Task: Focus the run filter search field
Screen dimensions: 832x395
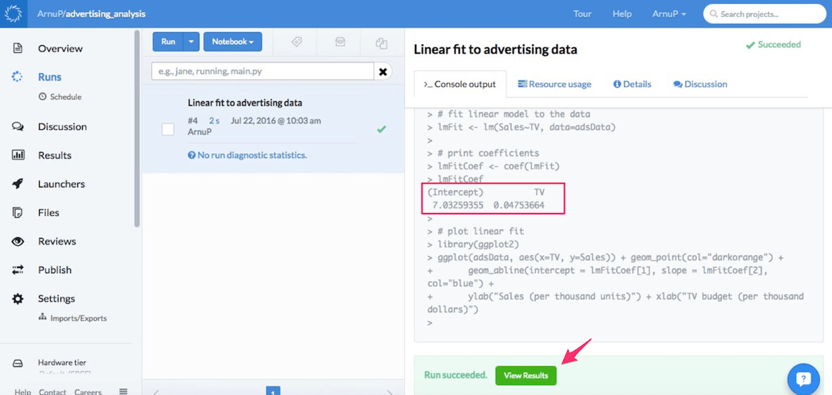Action: click(x=263, y=71)
